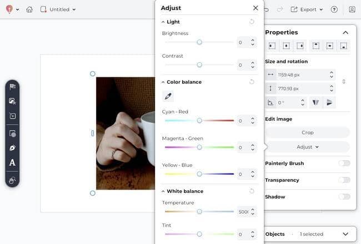361x244 pixels.
Task: Align object to the right
Action: coord(300,46)
